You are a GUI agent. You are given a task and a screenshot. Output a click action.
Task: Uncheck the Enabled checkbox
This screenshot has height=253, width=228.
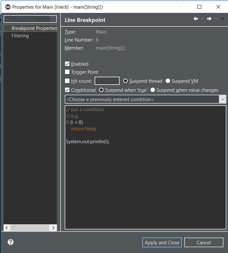(67, 64)
